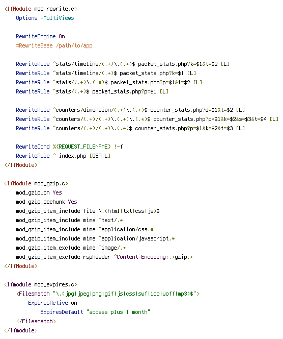283x339 pixels.
Task: Click the counters rule ending k=$2&t=$3 [L]
Action: click(130, 128)
